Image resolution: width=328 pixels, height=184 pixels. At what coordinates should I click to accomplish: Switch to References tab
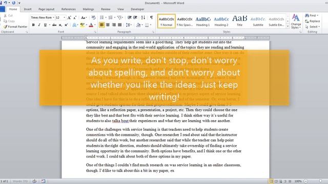point(68,9)
